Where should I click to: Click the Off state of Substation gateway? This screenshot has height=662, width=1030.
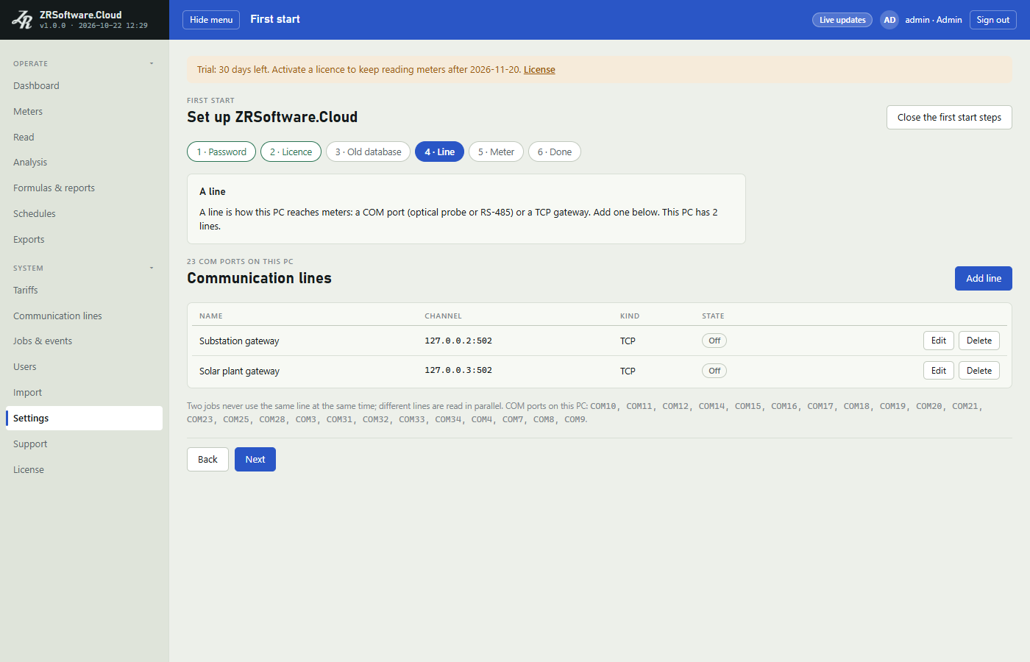[x=714, y=341]
